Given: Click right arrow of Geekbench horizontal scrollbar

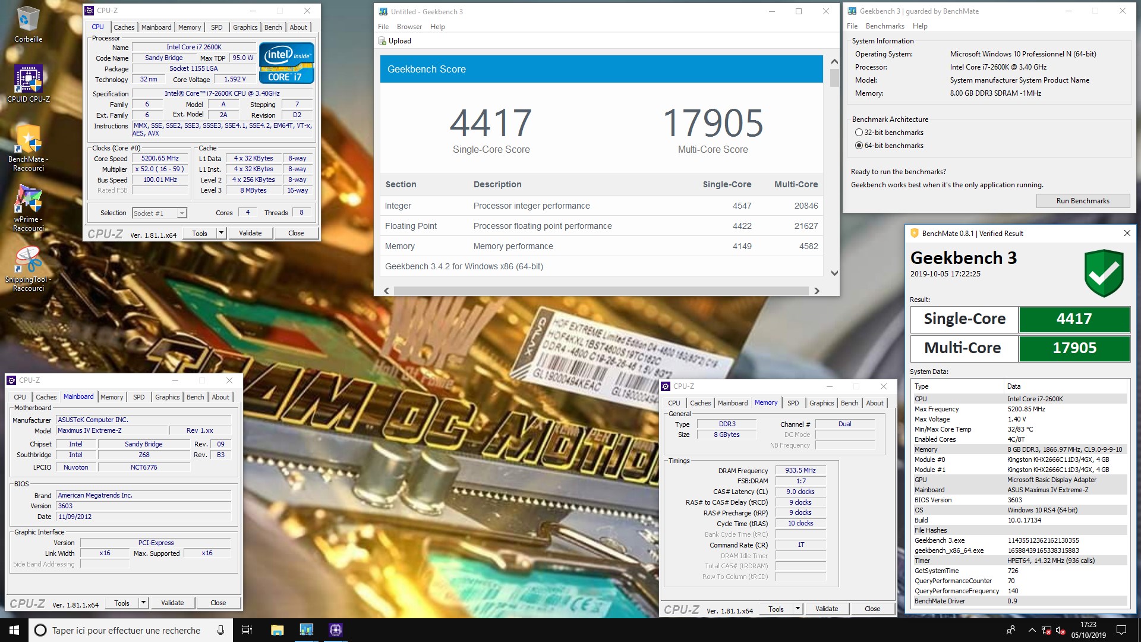Looking at the screenshot, I should pyautogui.click(x=817, y=291).
